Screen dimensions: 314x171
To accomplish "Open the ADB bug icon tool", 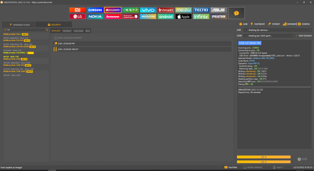I will [x=243, y=24].
